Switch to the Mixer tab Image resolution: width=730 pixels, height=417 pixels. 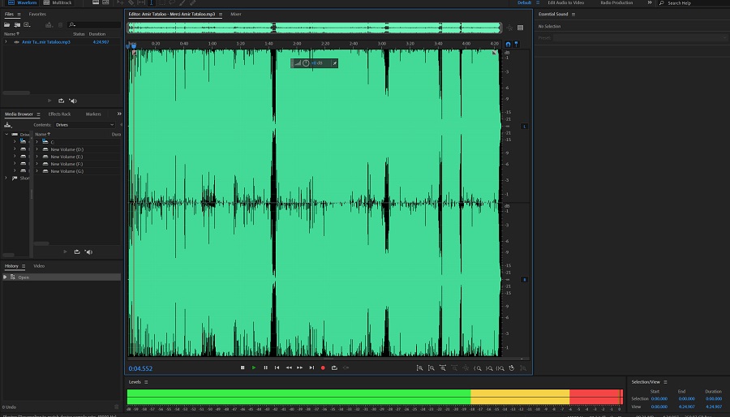click(235, 14)
